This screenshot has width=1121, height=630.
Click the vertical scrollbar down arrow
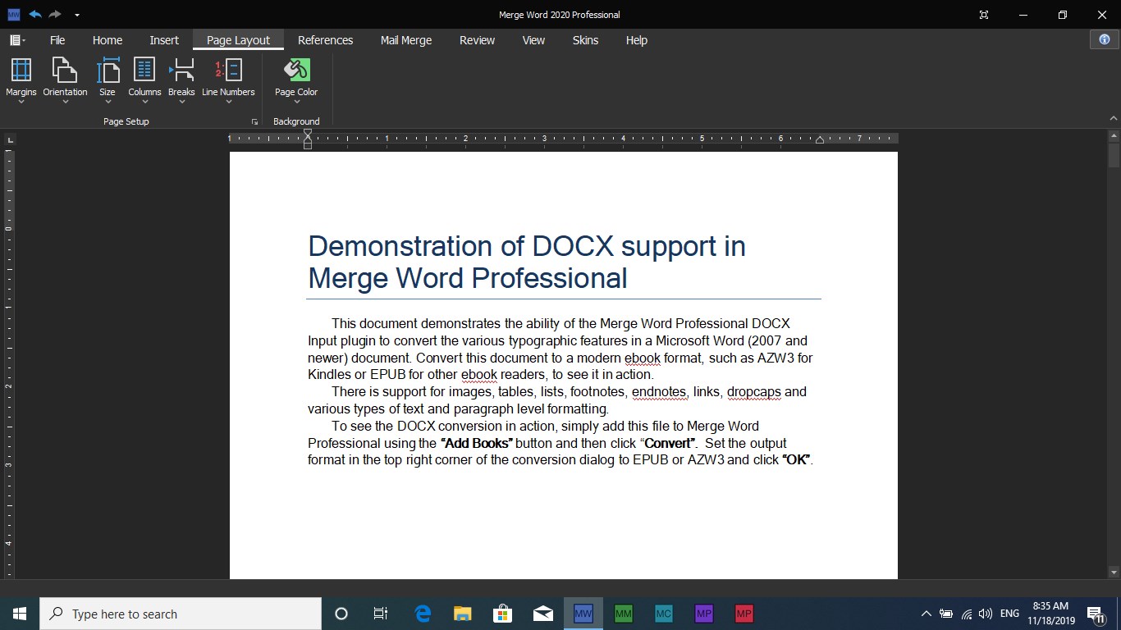point(1114,572)
